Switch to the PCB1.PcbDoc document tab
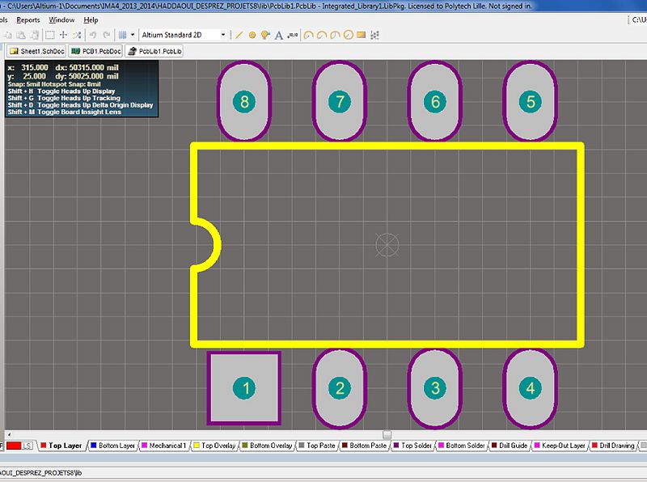This screenshot has height=482, width=647. point(95,51)
